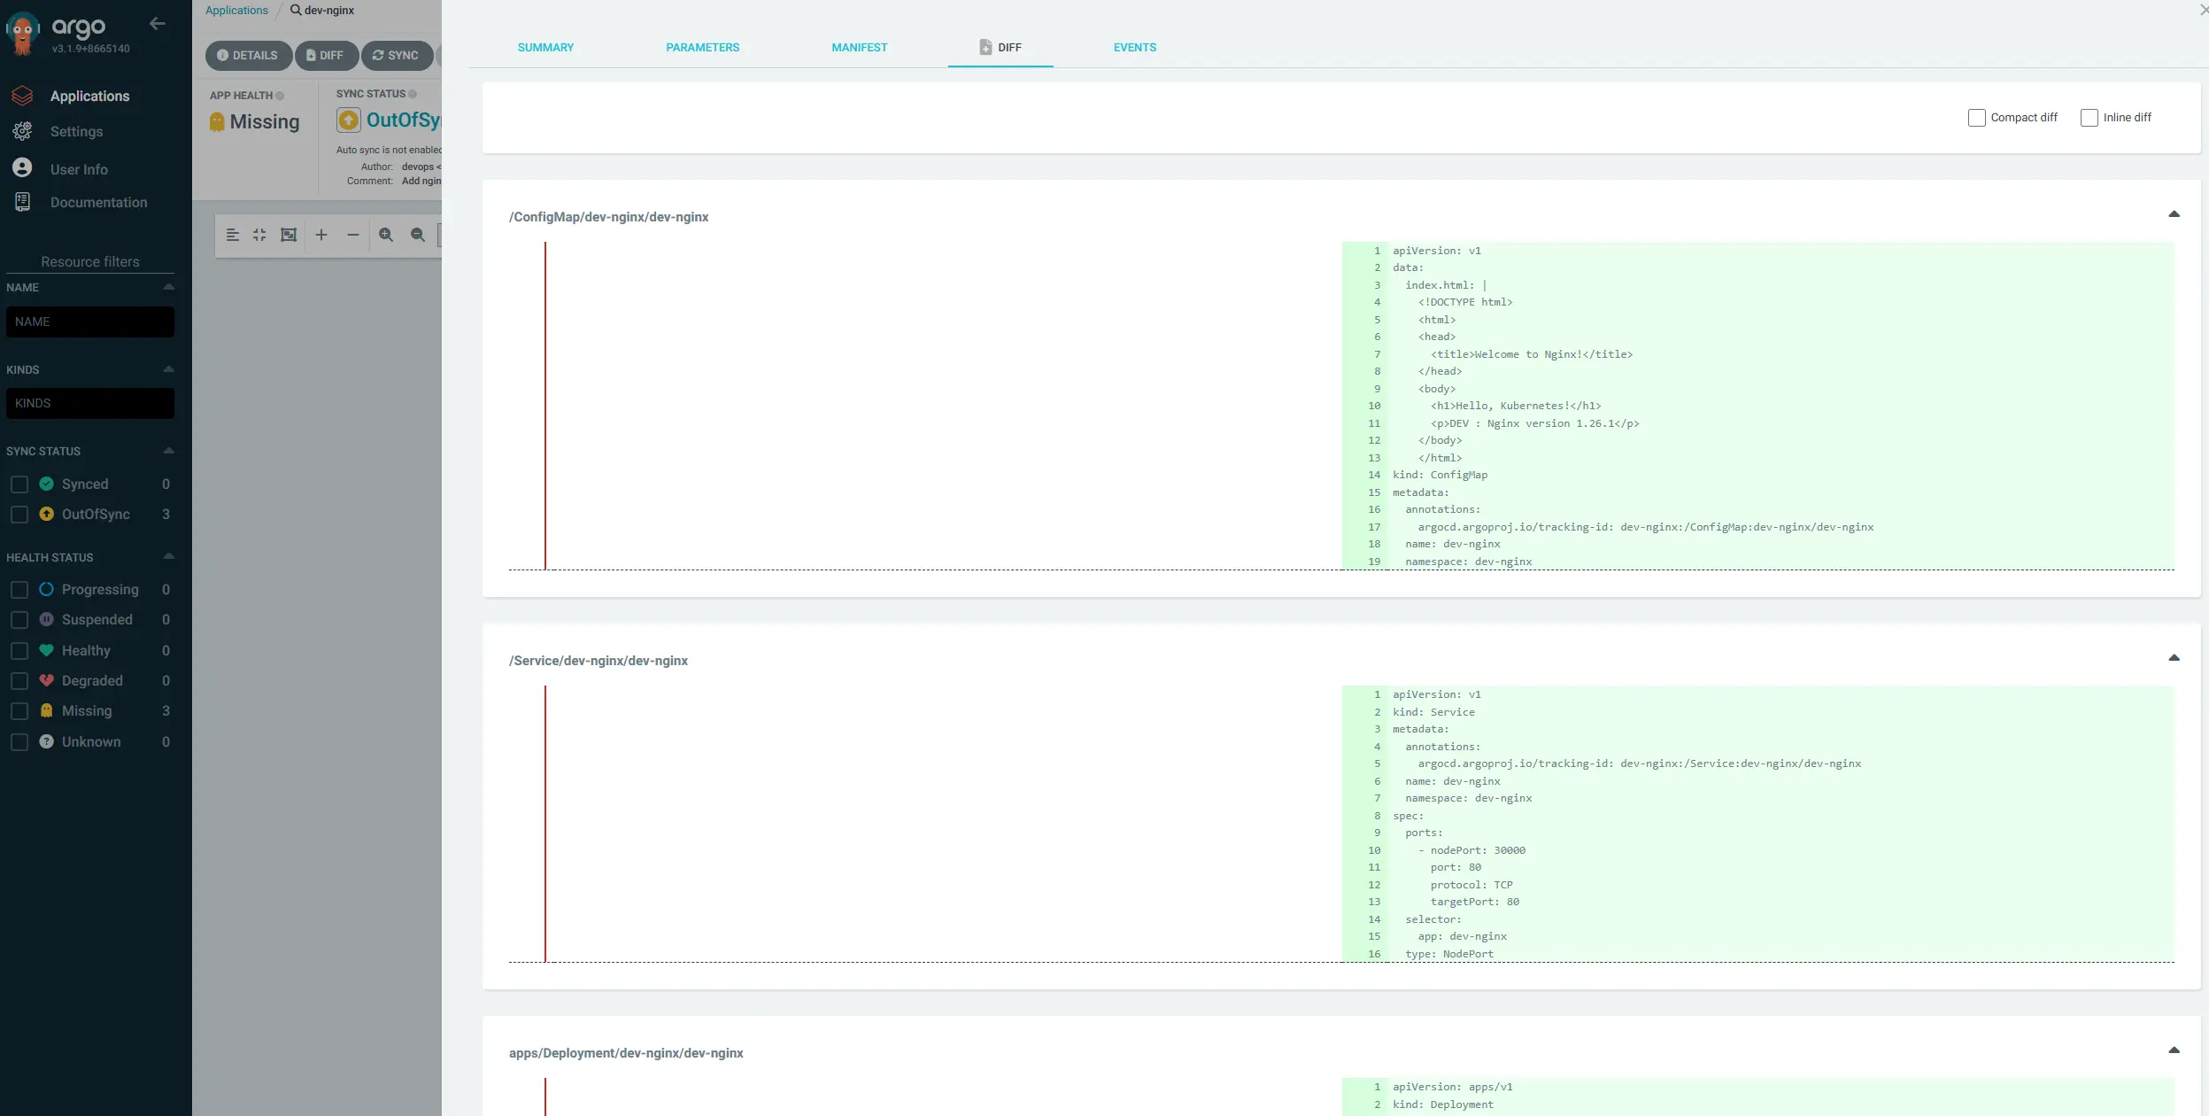The image size is (2209, 1116).
Task: Check the OutOfSync sync status filter
Action: pos(19,515)
